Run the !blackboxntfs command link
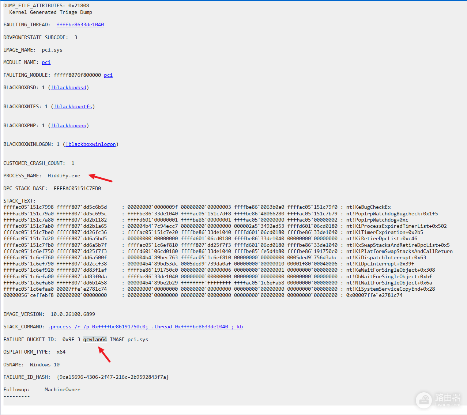 [x=73, y=106]
